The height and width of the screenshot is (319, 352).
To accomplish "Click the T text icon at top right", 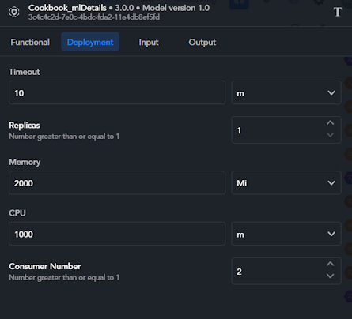I will coord(337,12).
